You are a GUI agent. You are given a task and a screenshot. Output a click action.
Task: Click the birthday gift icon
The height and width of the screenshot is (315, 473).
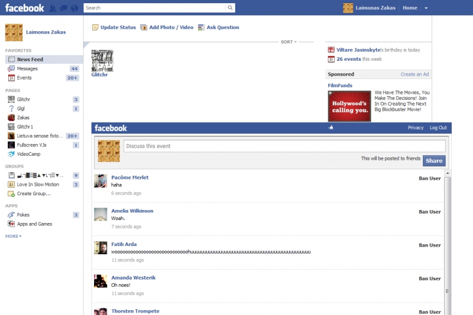point(331,50)
